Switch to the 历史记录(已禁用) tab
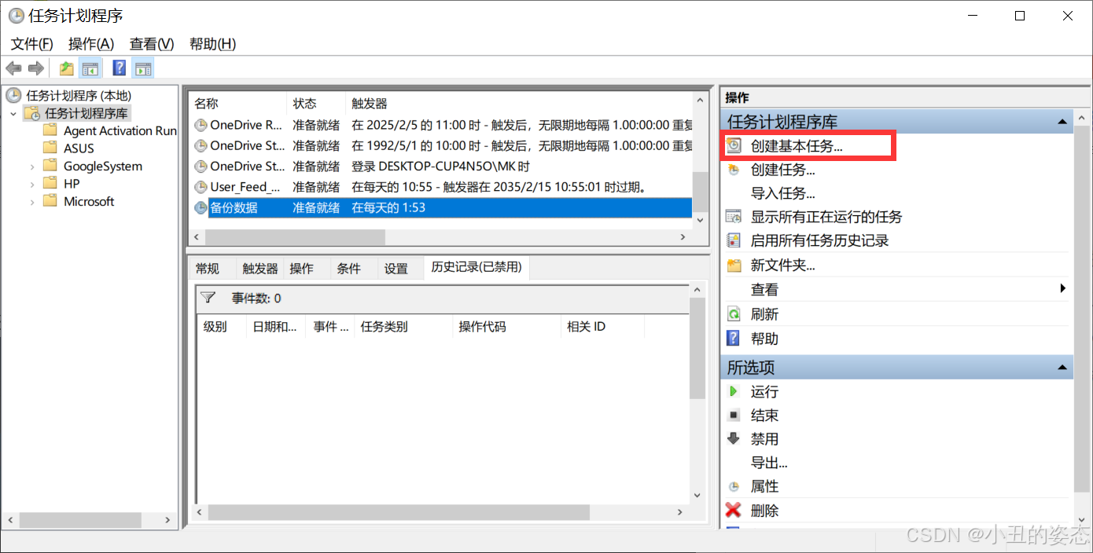Screen dimensions: 1093x553 point(477,267)
